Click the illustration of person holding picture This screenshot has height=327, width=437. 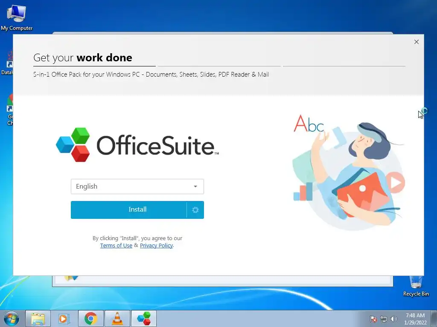tap(348, 172)
